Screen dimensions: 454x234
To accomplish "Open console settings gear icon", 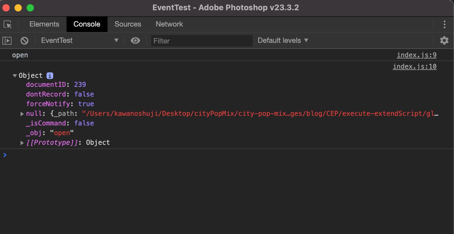I will click(x=444, y=40).
